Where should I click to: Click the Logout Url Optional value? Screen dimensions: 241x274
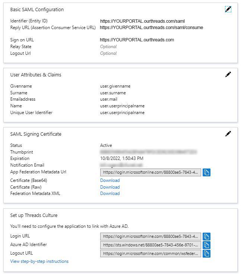(x=108, y=53)
